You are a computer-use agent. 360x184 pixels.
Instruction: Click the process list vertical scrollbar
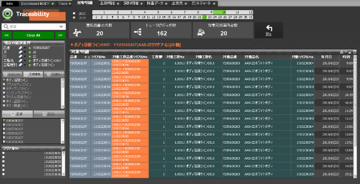(63, 93)
